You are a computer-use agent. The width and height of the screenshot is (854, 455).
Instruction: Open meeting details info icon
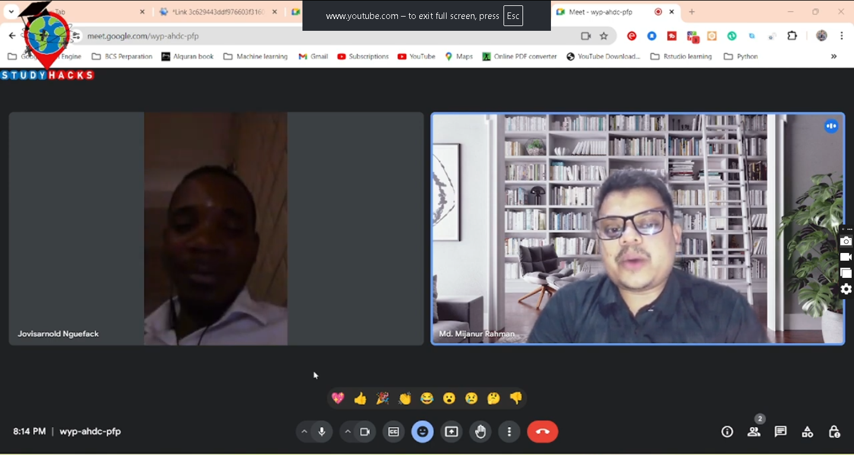point(727,432)
